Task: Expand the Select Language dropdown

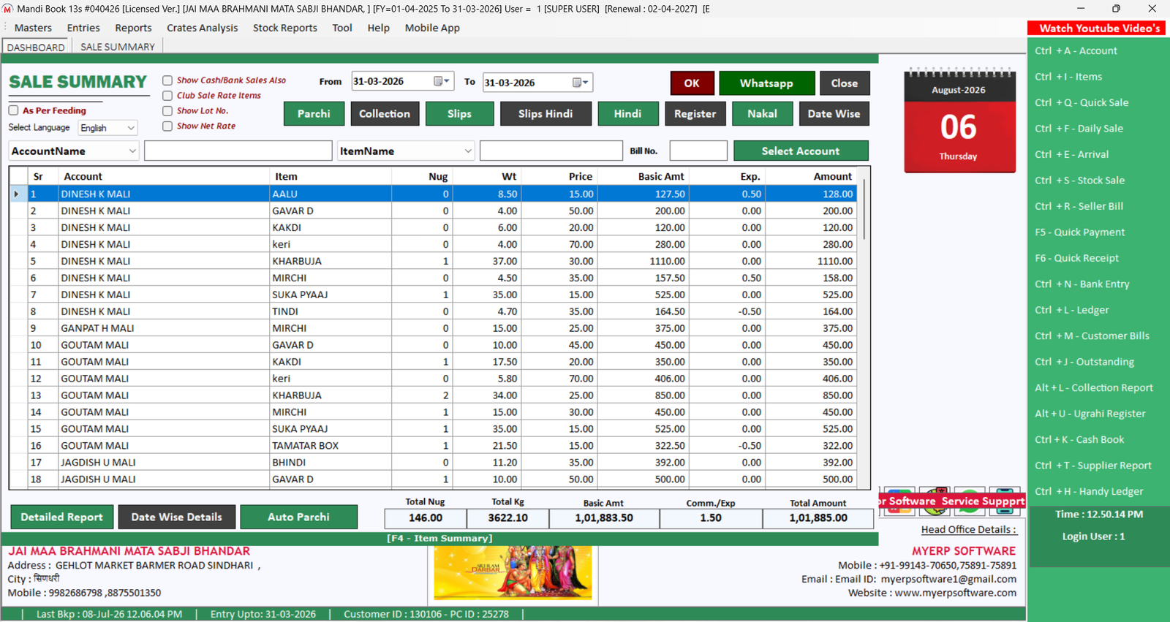Action: click(x=107, y=128)
